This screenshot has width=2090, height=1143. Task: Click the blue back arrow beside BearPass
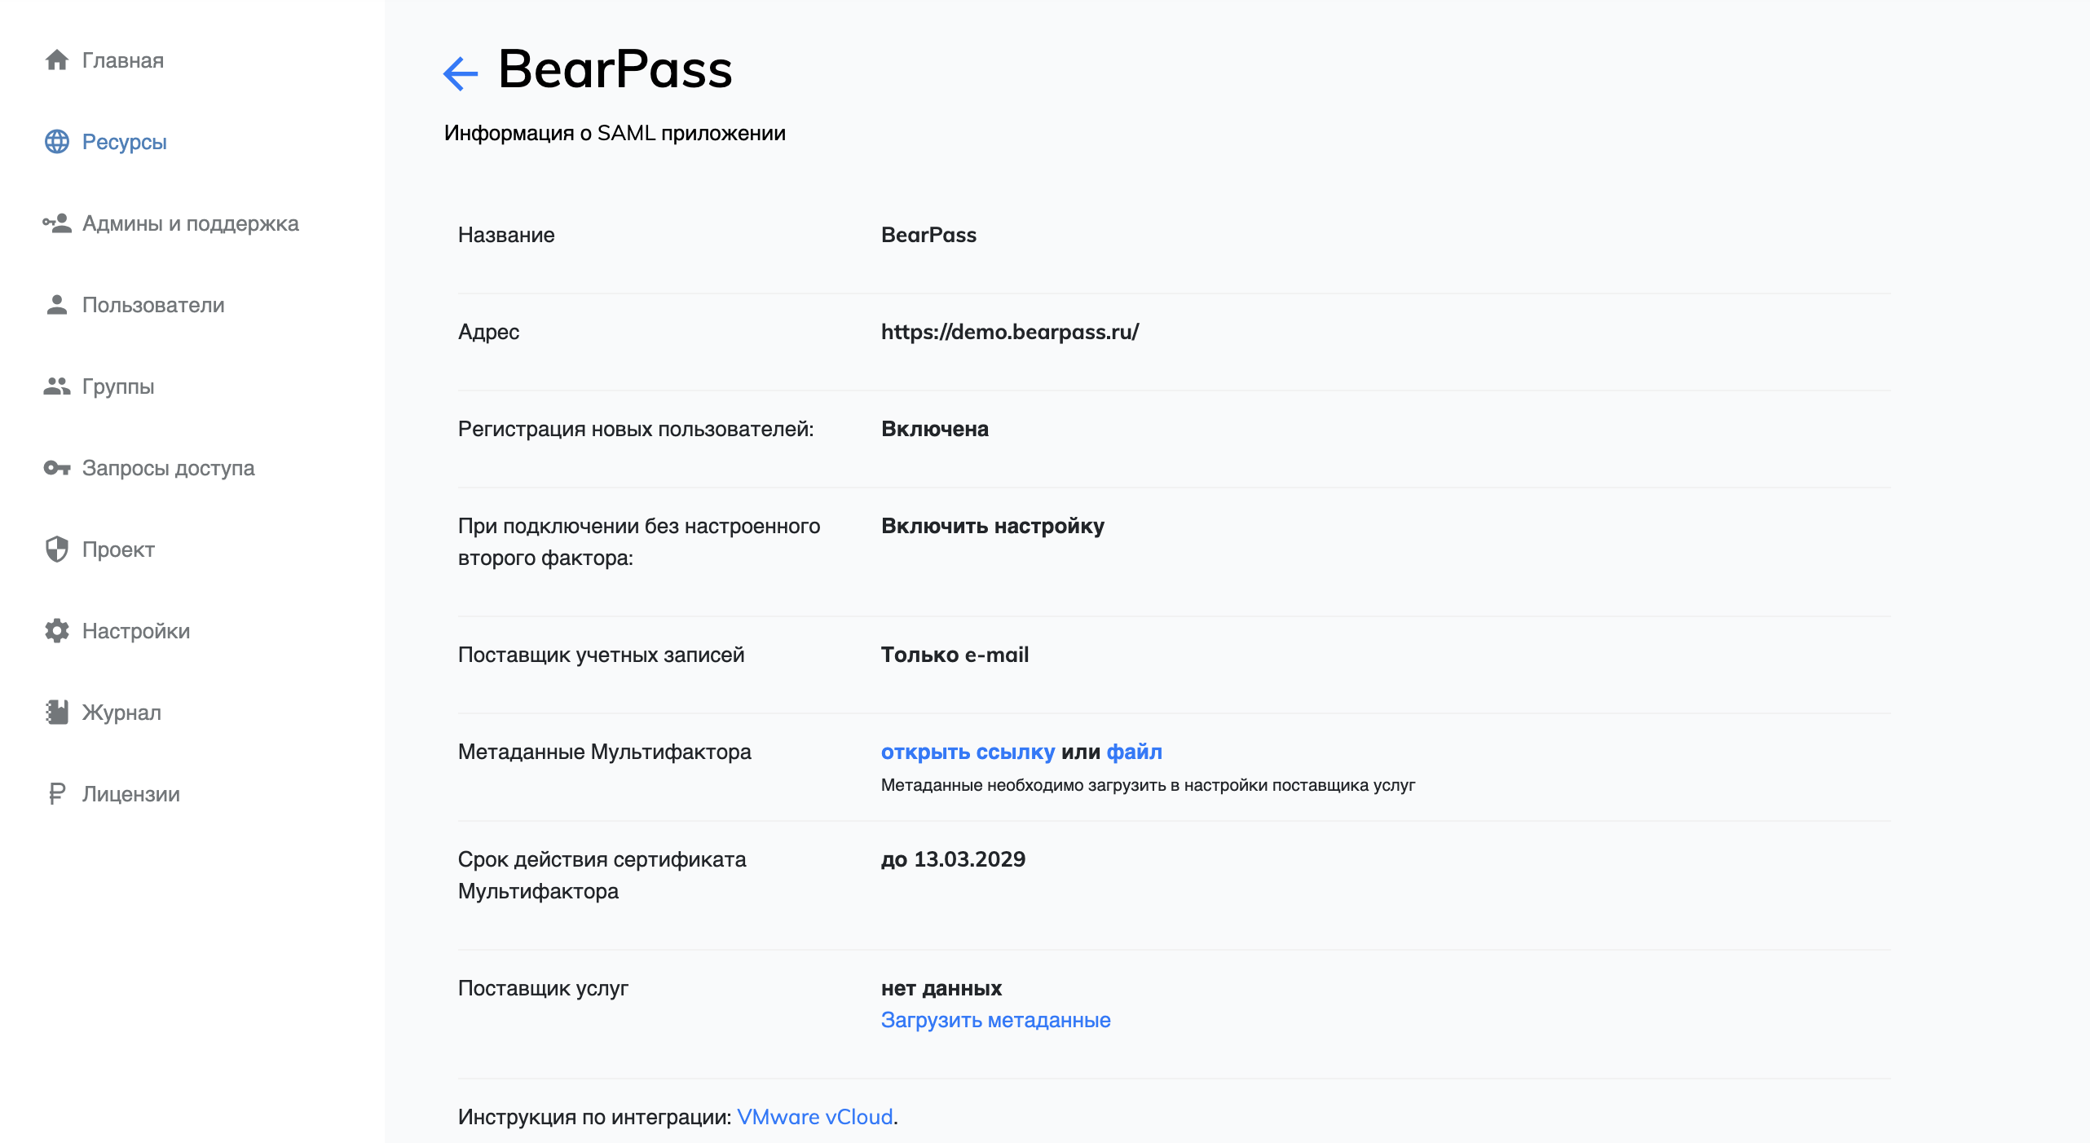[461, 73]
